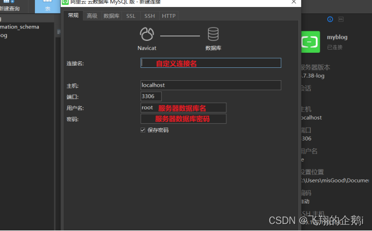Click the blue info icon in right panel
The height and width of the screenshot is (231, 372).
point(330,19)
